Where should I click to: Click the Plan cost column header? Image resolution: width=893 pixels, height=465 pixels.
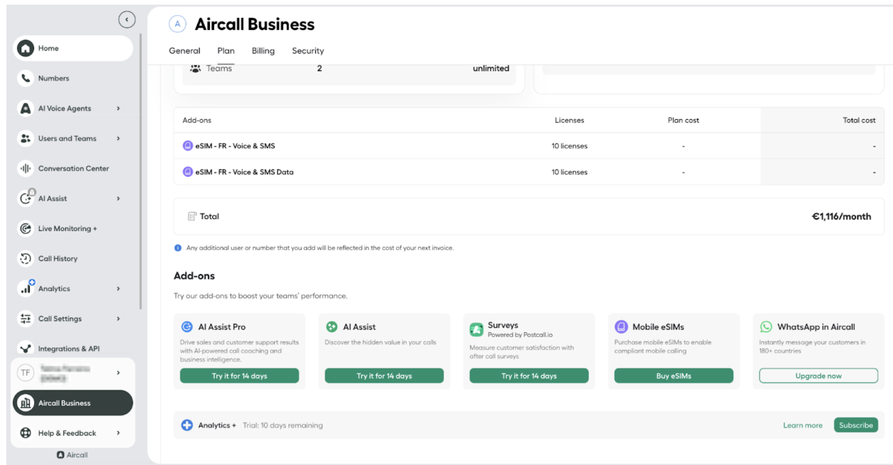point(683,120)
